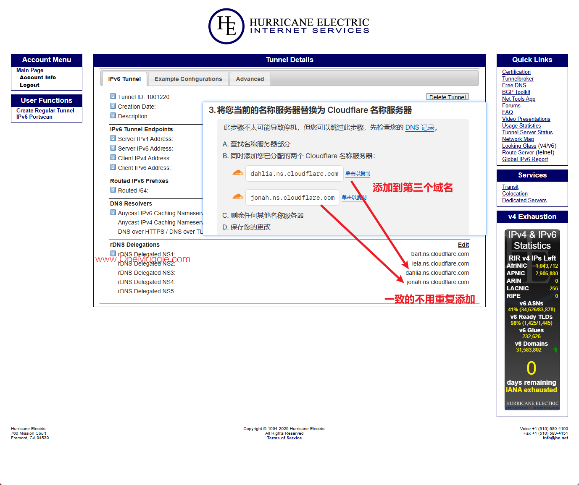Viewport: 579px width, 485px height.
Task: Open Account Info menu item
Action: pos(38,78)
